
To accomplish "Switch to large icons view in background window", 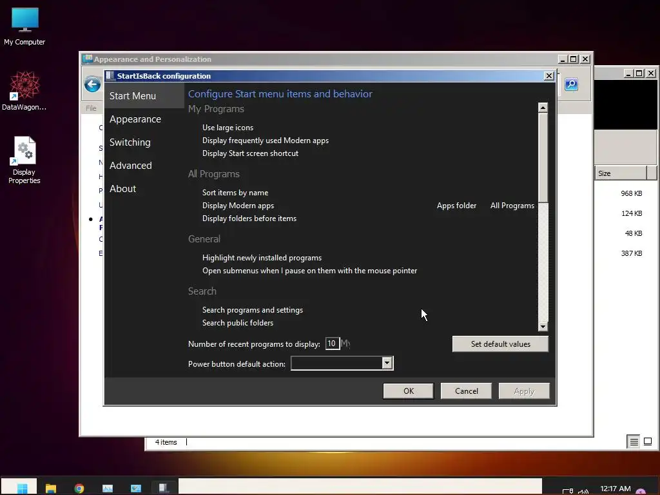I will (648, 442).
